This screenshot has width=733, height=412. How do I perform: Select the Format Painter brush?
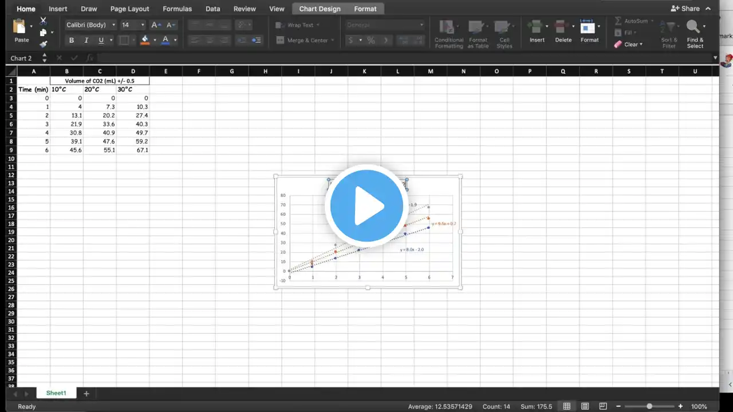[43, 43]
